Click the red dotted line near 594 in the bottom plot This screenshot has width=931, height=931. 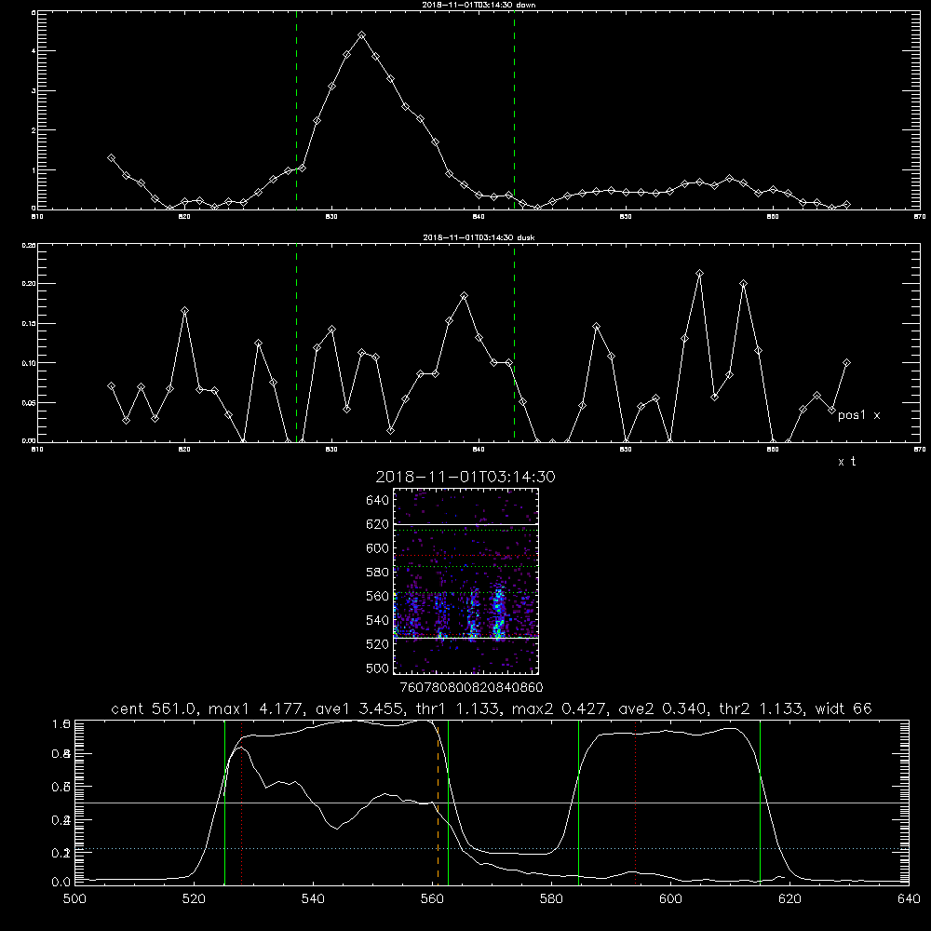(636, 802)
